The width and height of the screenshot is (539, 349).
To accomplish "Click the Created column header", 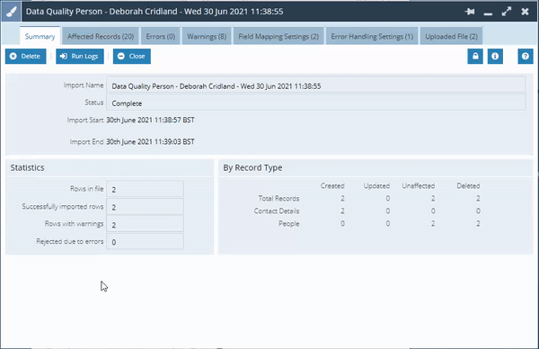I will [332, 186].
